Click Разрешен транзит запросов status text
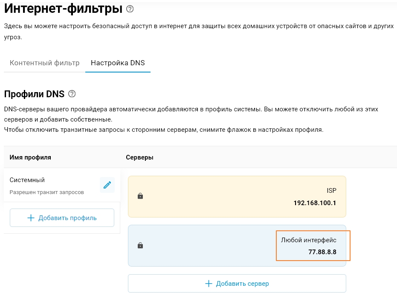 coord(47,192)
